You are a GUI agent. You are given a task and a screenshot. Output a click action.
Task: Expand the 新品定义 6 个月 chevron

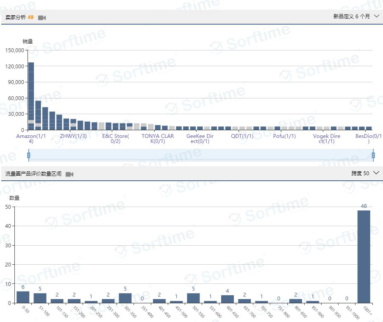coord(377,17)
